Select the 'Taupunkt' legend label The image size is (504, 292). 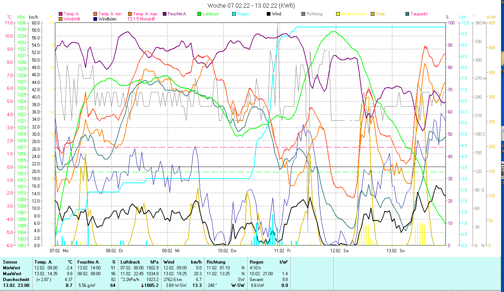pyautogui.click(x=419, y=14)
